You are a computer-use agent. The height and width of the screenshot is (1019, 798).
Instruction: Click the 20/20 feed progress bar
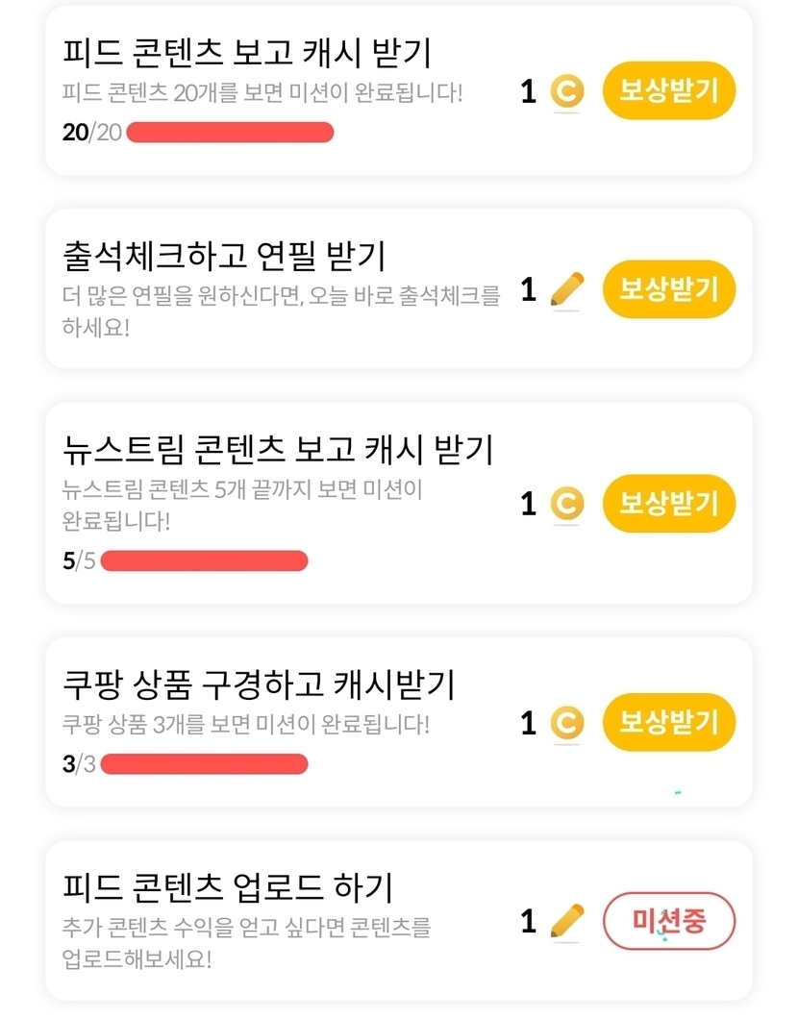tap(230, 133)
